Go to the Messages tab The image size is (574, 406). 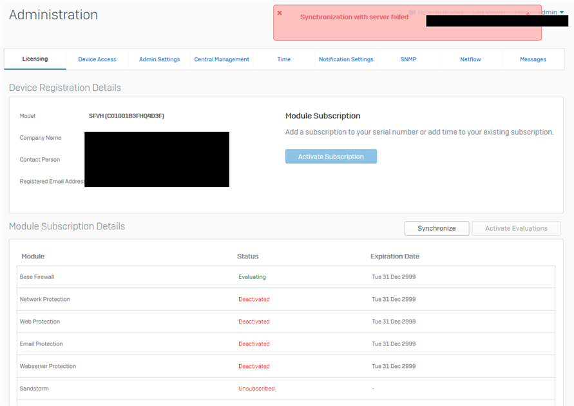pyautogui.click(x=533, y=59)
